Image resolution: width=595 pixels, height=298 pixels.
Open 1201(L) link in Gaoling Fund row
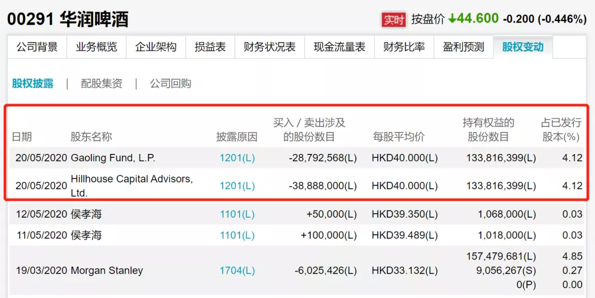coord(237,158)
